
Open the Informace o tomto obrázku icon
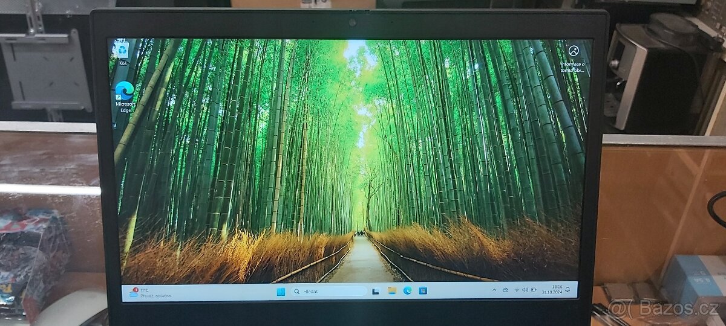click(x=573, y=57)
